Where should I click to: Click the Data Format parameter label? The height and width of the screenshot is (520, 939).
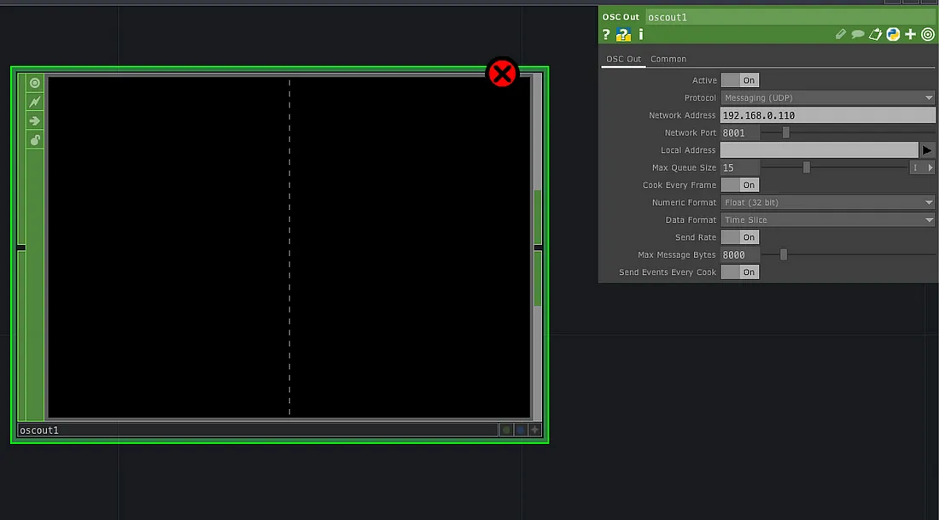click(691, 219)
